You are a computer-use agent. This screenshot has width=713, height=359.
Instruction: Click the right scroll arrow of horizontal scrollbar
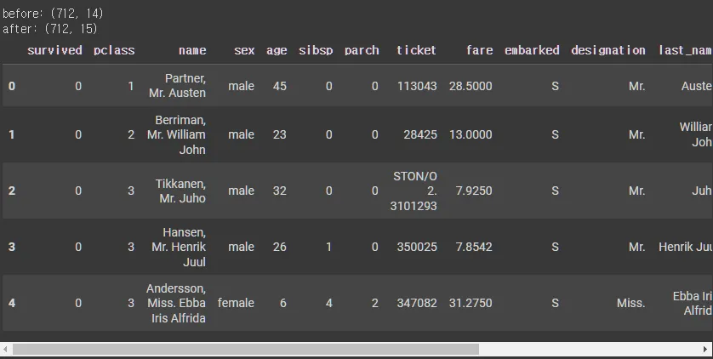click(x=705, y=349)
